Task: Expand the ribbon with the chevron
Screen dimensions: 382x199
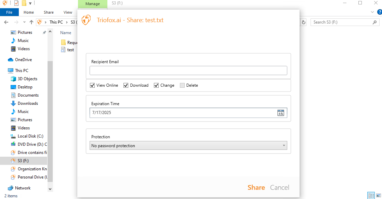Action: pyautogui.click(x=372, y=12)
